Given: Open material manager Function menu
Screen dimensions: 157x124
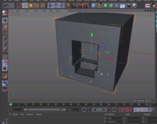Looking at the screenshot, I should [30, 114].
